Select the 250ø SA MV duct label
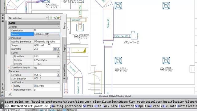Image resolution: width=197 pixels, height=111 pixels. 121,36
